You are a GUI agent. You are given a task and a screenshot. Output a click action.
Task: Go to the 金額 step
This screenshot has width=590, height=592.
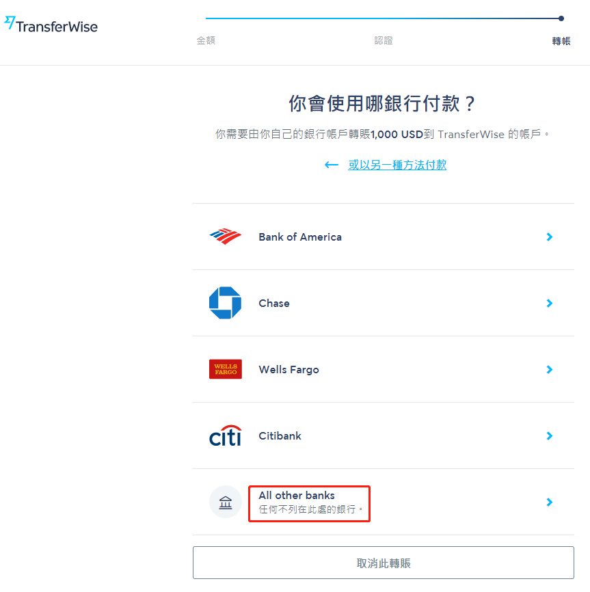tap(206, 40)
